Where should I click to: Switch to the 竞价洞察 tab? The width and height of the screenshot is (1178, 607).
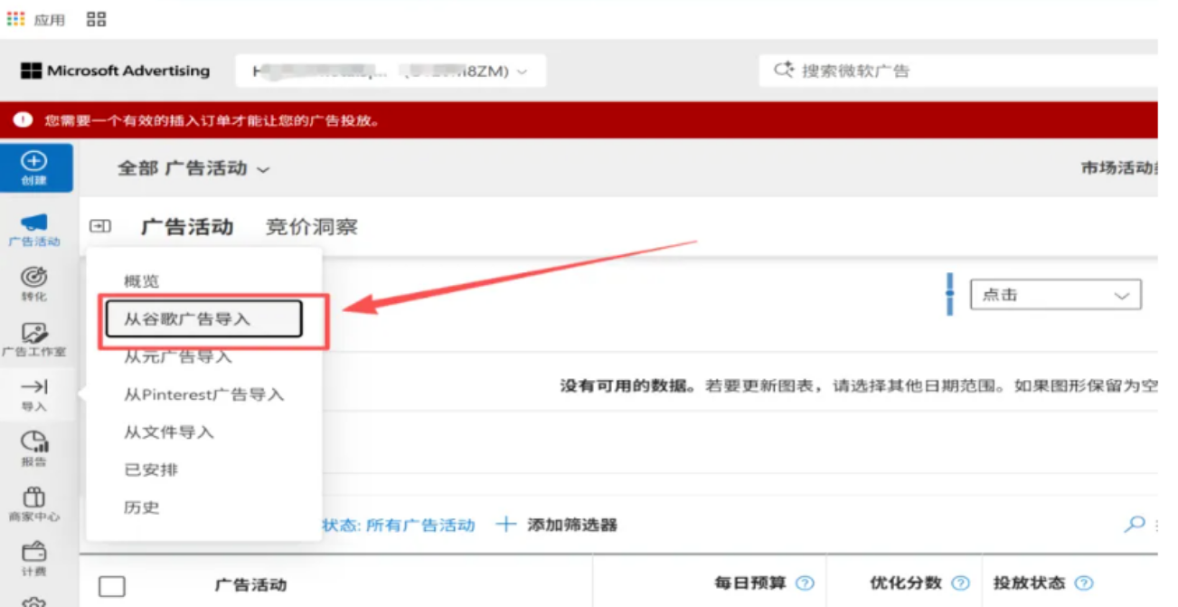(x=312, y=226)
